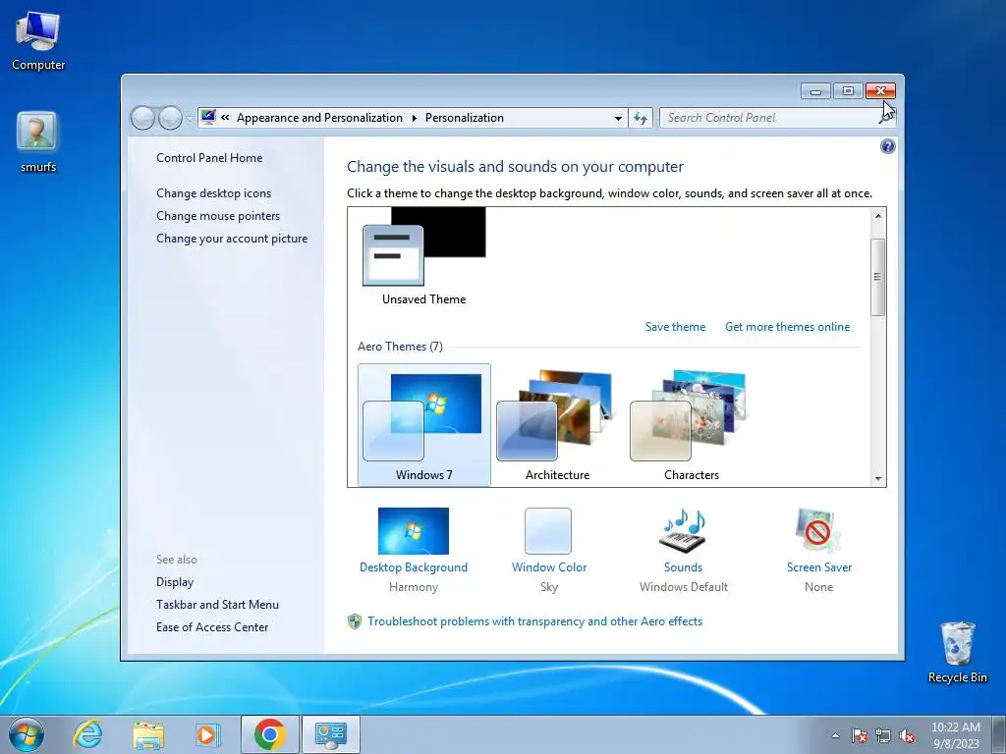The height and width of the screenshot is (754, 1006).
Task: Go to Control Panel Home
Action: click(209, 158)
